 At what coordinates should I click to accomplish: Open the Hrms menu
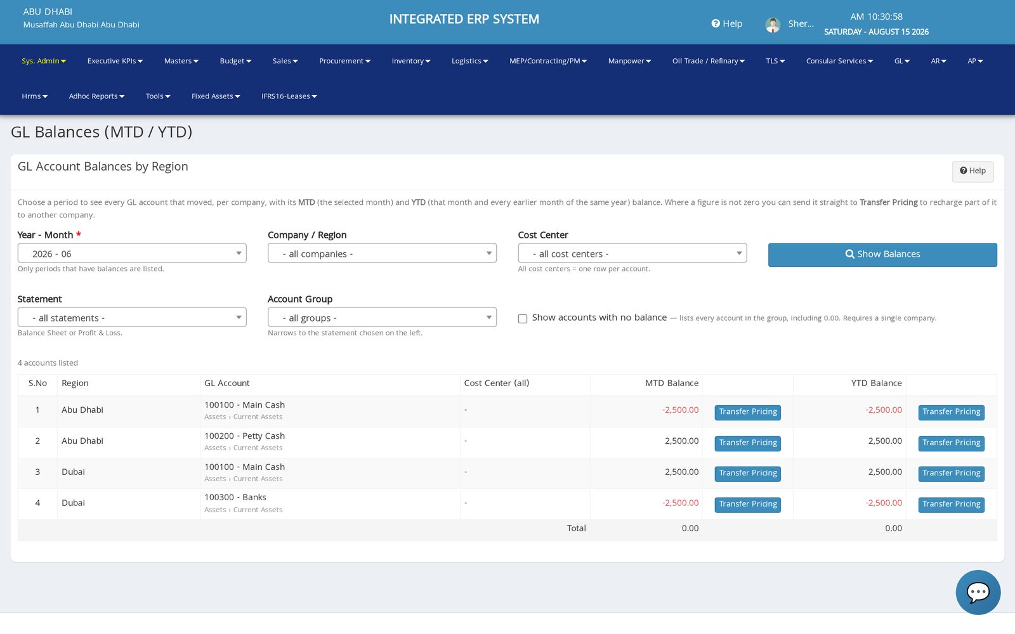click(34, 96)
